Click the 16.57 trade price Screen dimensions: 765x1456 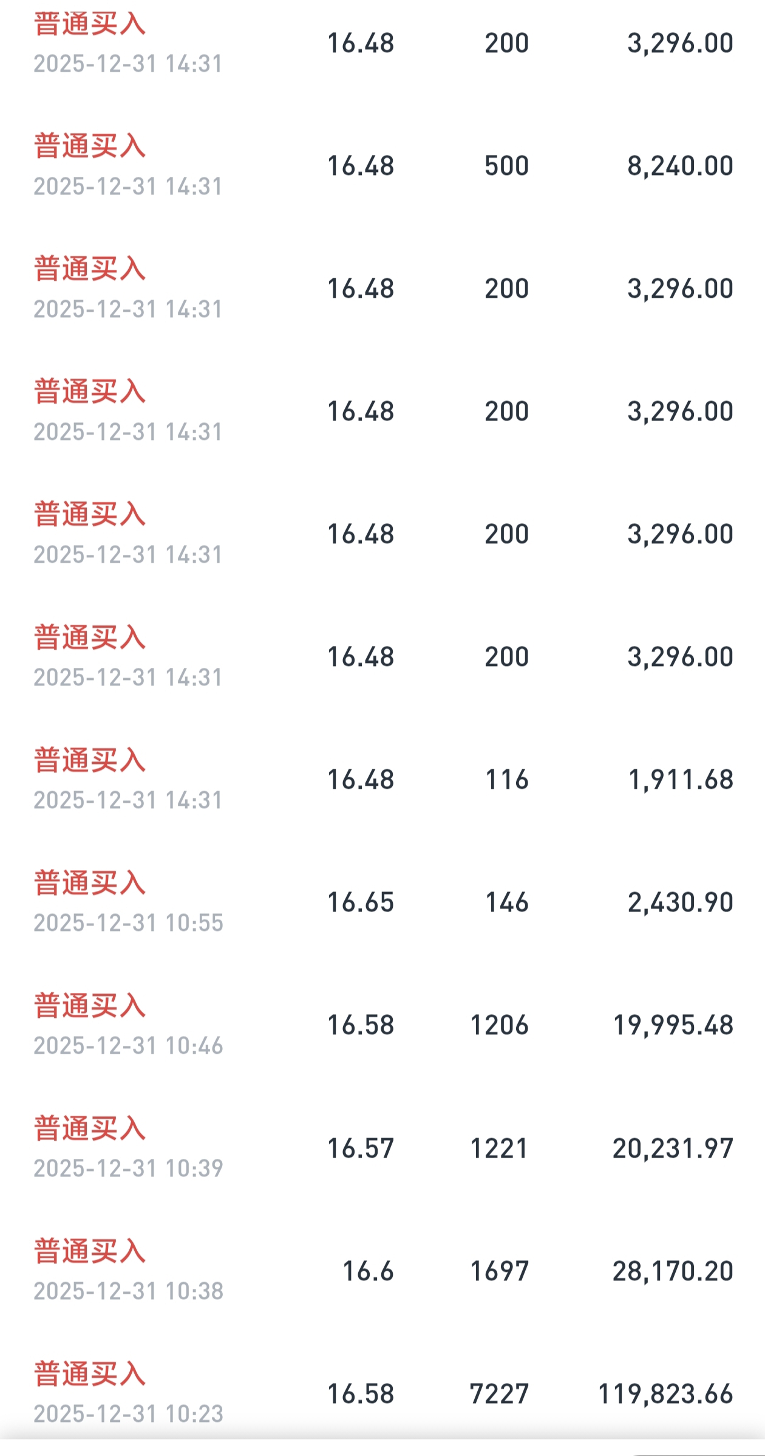(361, 1149)
